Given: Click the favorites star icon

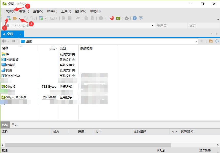Looking at the screenshot, I should pos(202,41).
